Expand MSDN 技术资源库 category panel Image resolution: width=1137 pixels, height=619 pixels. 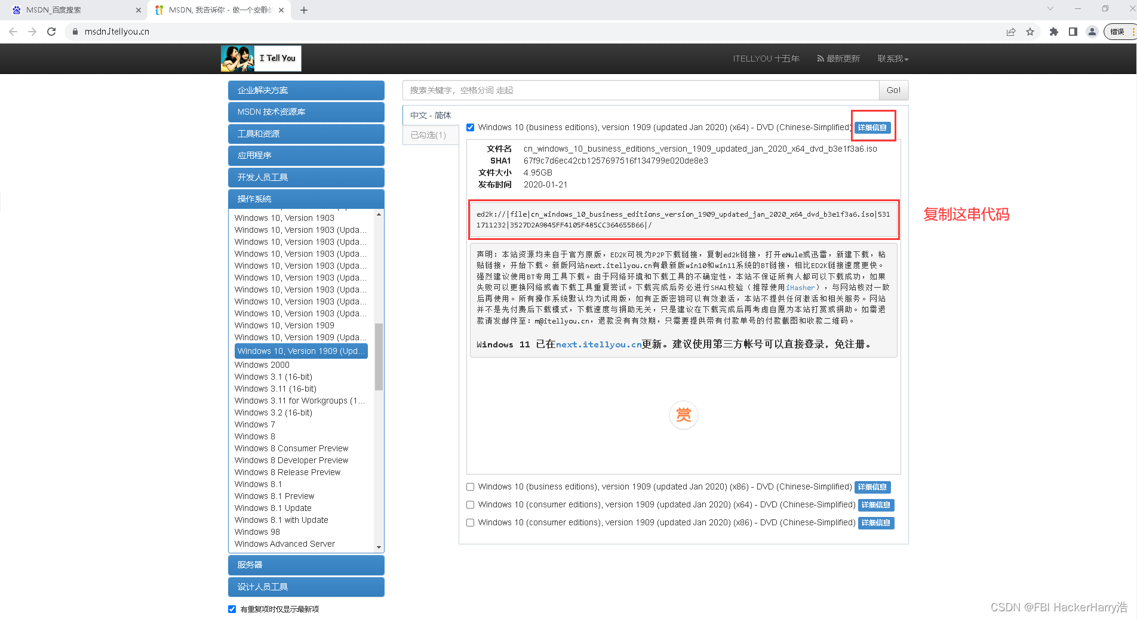click(x=306, y=112)
